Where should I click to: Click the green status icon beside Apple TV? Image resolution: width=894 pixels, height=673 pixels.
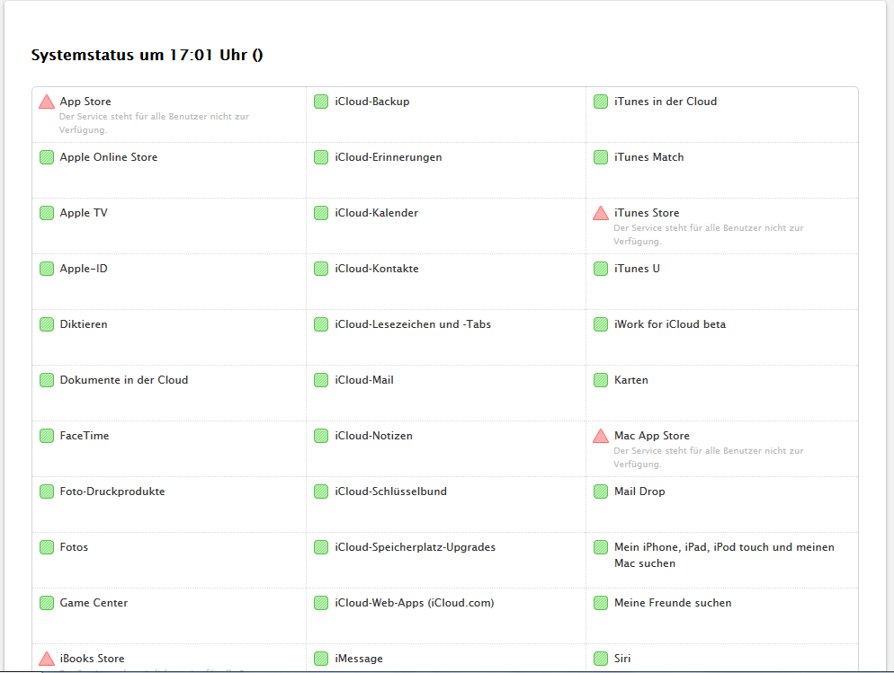click(x=47, y=213)
